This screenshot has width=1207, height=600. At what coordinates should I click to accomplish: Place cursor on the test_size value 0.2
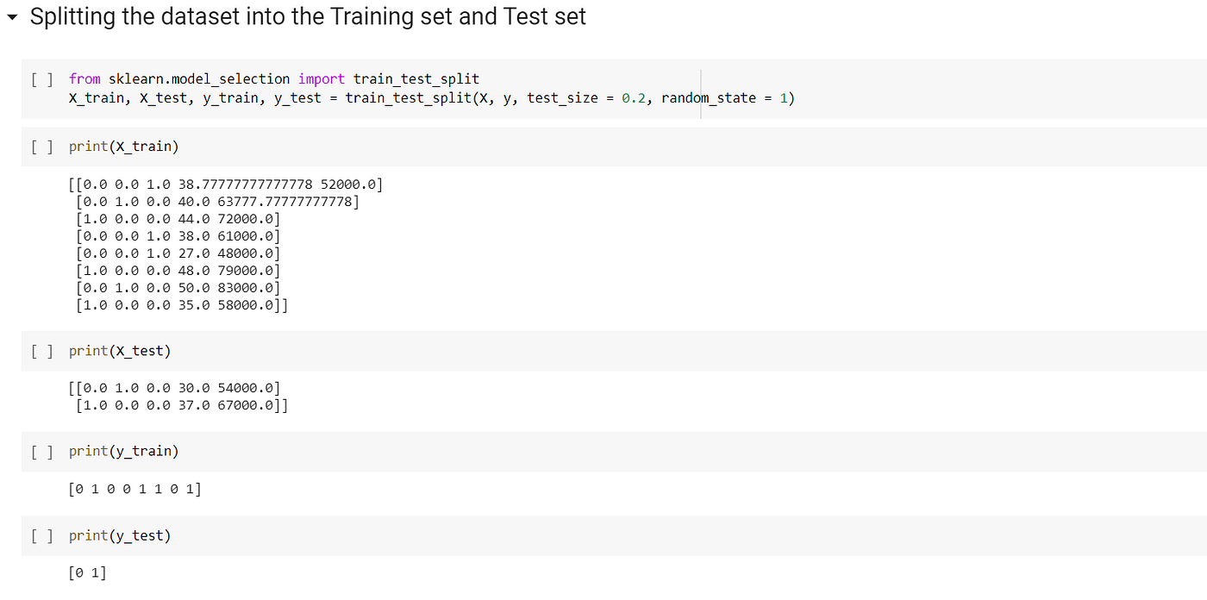(633, 98)
